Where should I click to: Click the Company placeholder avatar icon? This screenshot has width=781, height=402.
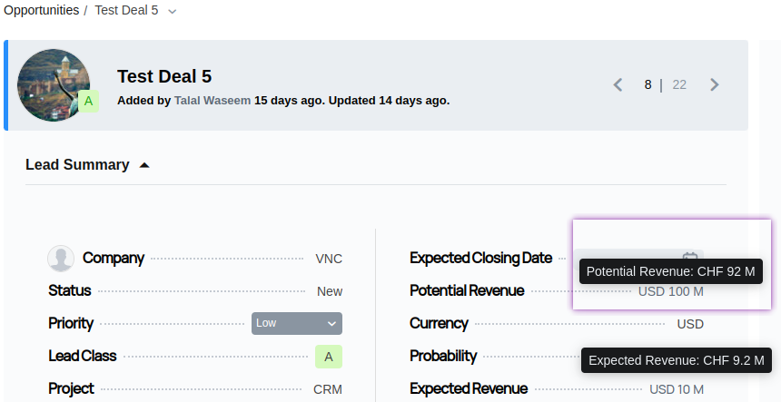[x=61, y=259]
